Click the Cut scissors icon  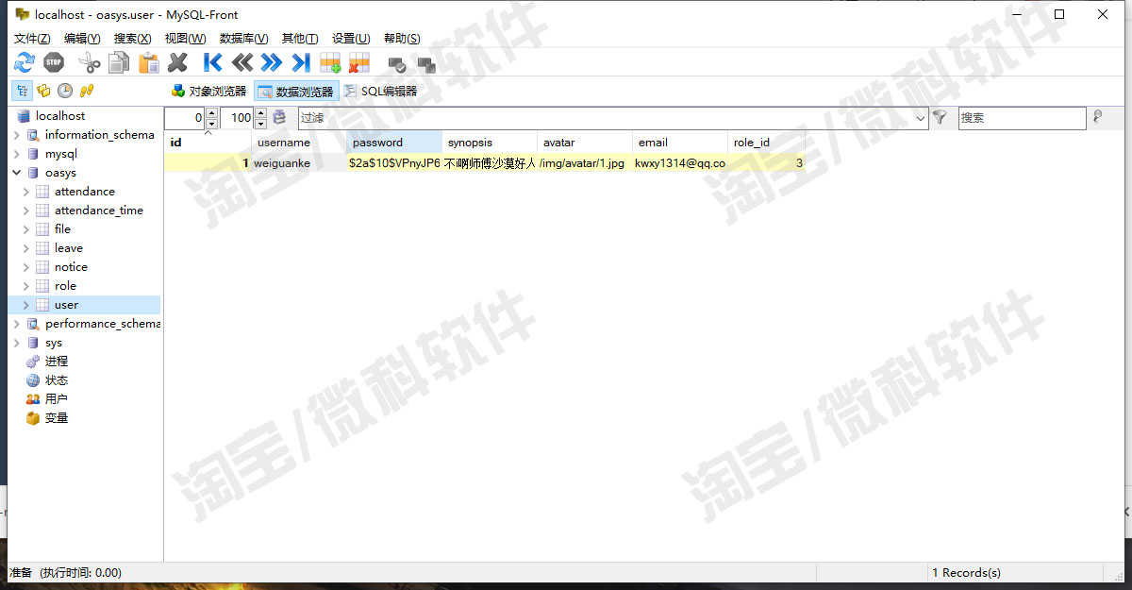[x=90, y=63]
